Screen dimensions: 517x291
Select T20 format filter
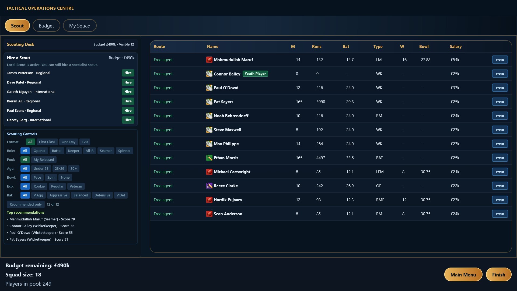coord(85,142)
